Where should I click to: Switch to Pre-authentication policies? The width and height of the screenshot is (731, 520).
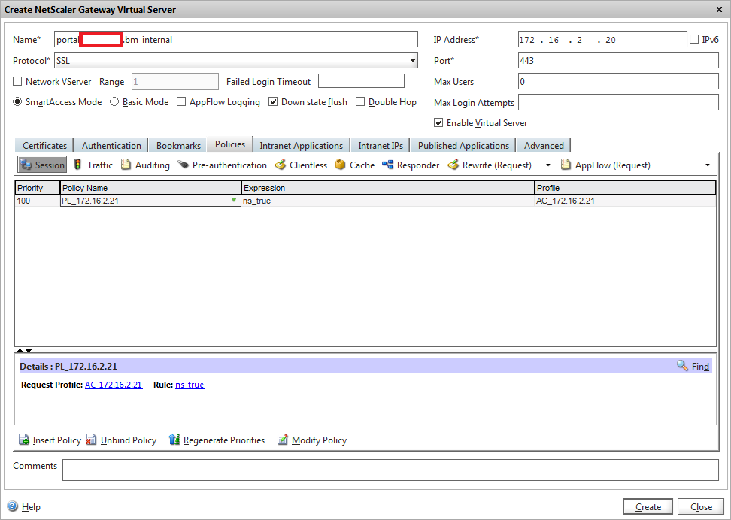coord(222,165)
